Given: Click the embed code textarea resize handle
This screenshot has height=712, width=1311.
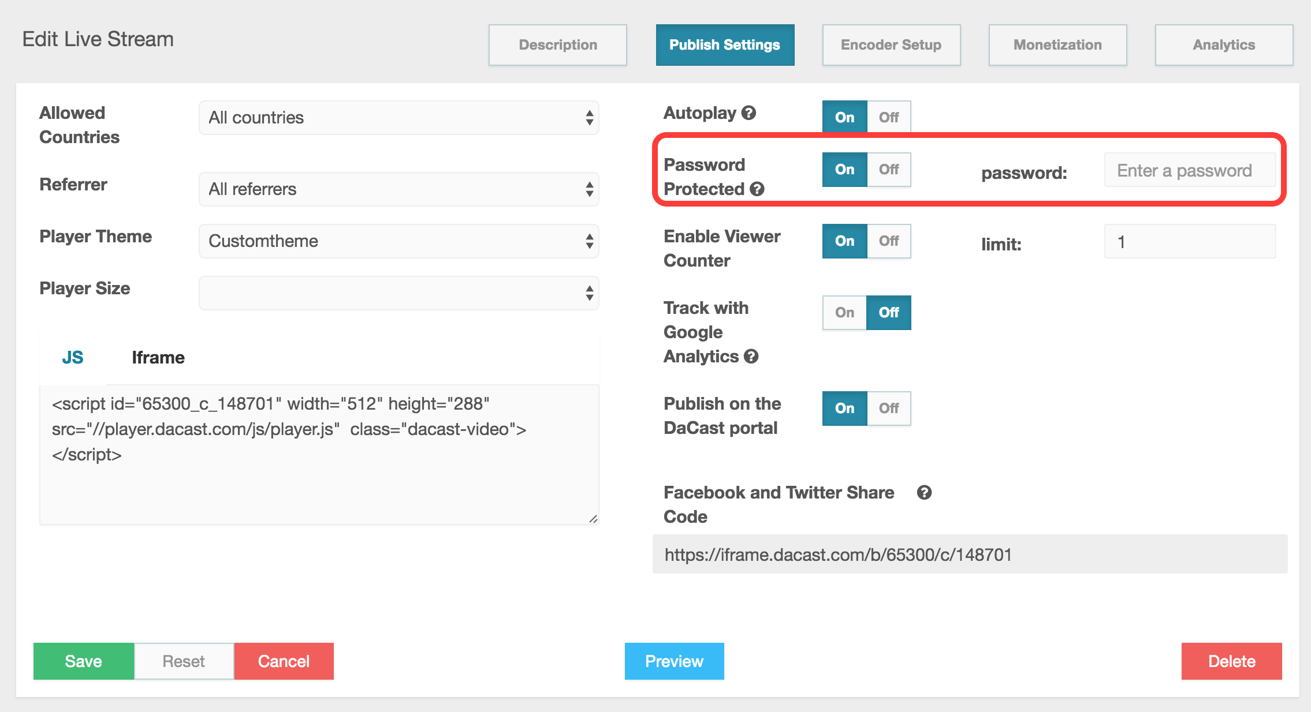Looking at the screenshot, I should click(593, 519).
